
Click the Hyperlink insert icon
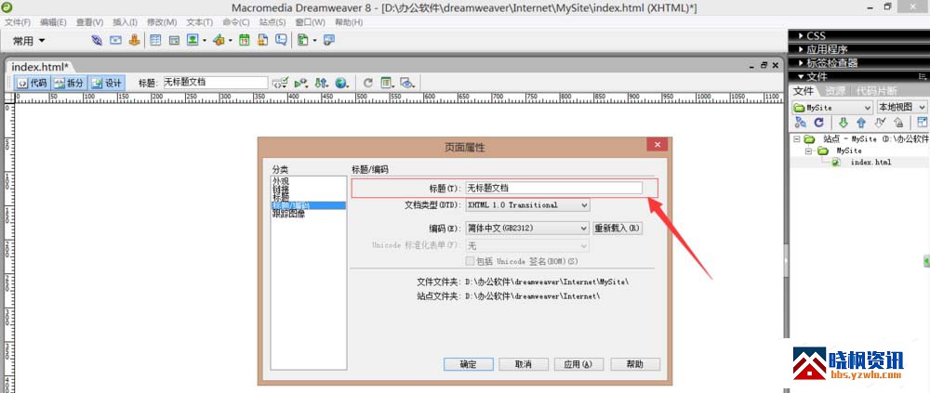click(x=97, y=40)
